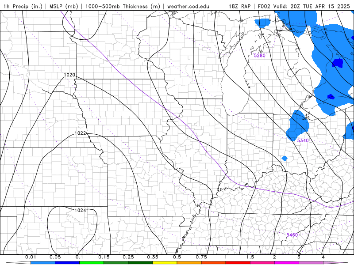Click the dark blue legend swatch
Image resolution: width=354 pixels, height=265 pixels.
coord(67,263)
